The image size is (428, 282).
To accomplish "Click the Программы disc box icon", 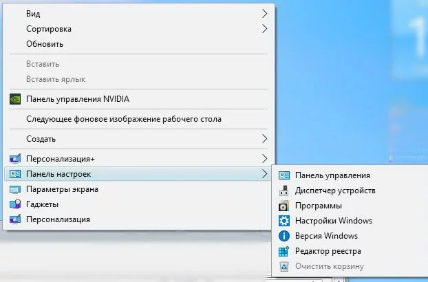I will [x=284, y=206].
